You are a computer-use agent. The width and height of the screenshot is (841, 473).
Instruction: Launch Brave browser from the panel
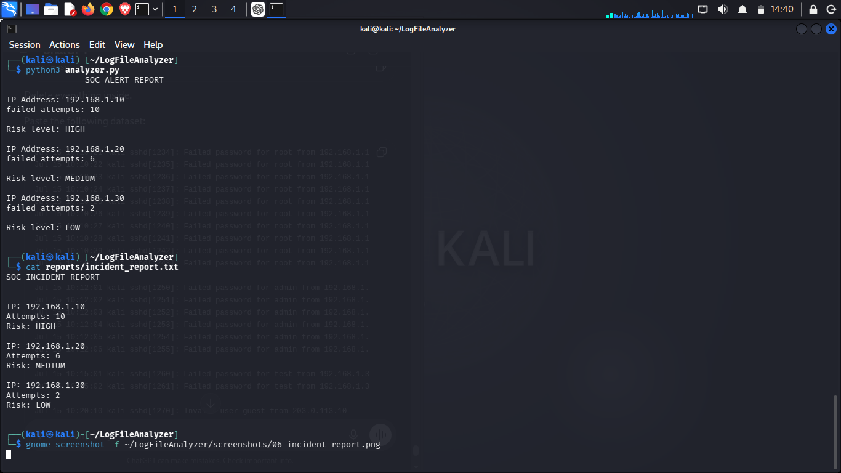click(125, 9)
